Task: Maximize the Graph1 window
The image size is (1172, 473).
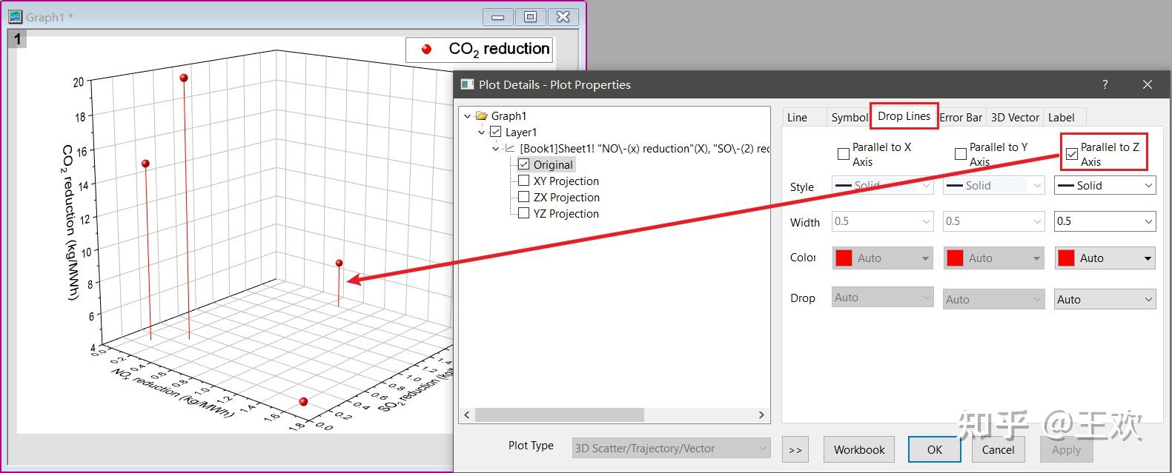Action: point(530,16)
